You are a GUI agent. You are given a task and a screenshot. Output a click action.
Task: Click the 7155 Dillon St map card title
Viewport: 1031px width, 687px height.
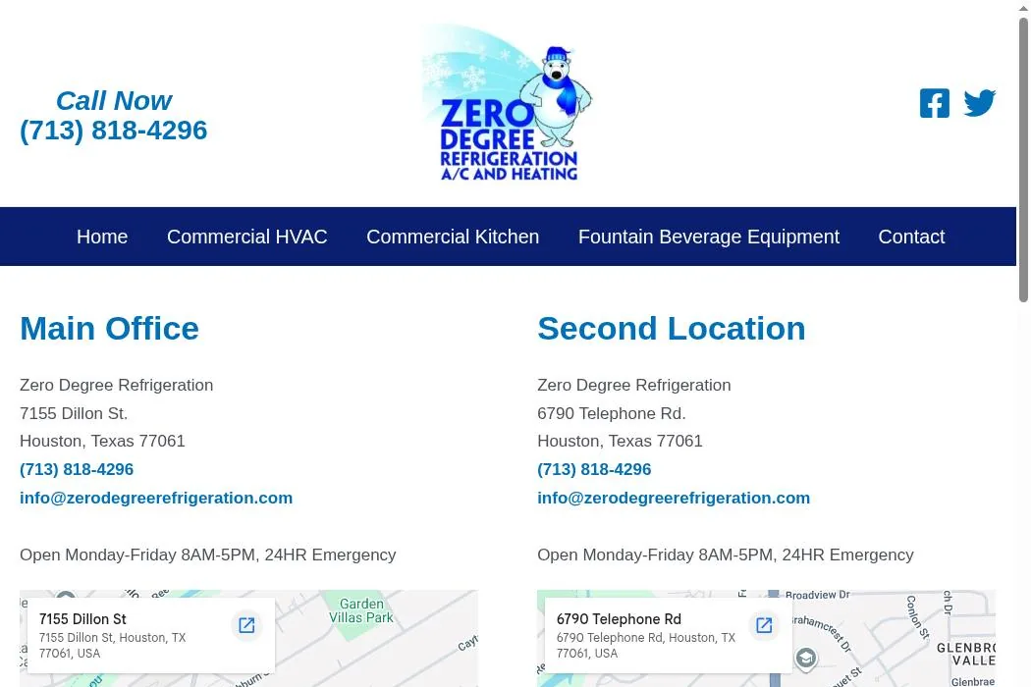[82, 619]
